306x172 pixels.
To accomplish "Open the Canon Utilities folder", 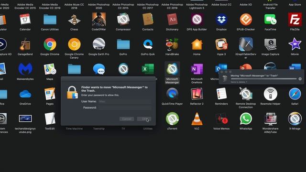I will point(50,20).
